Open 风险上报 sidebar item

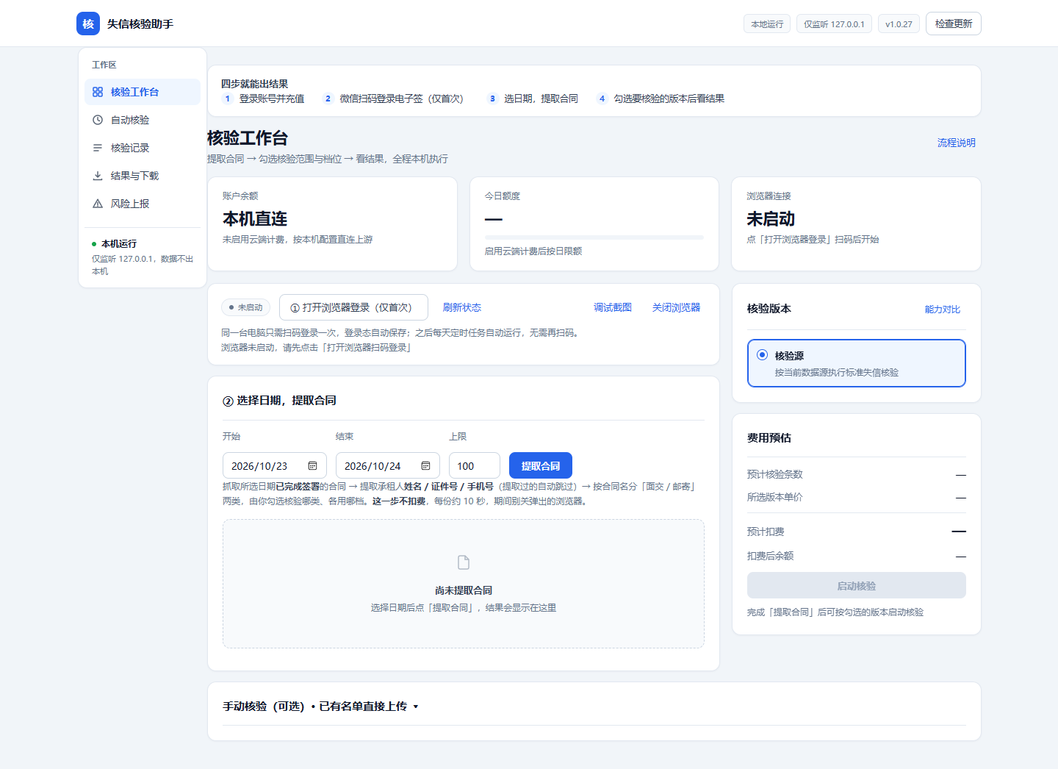coord(143,204)
